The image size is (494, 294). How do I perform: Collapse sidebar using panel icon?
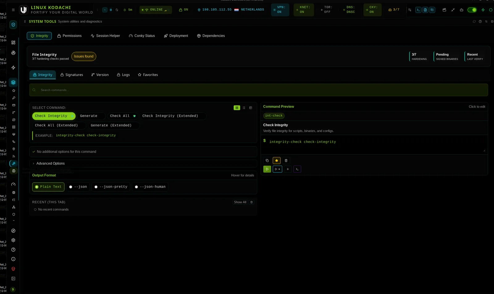tap(13, 279)
